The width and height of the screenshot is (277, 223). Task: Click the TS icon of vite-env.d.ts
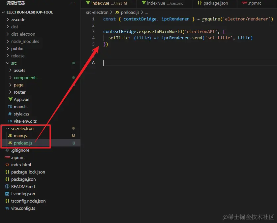[x=10, y=121]
